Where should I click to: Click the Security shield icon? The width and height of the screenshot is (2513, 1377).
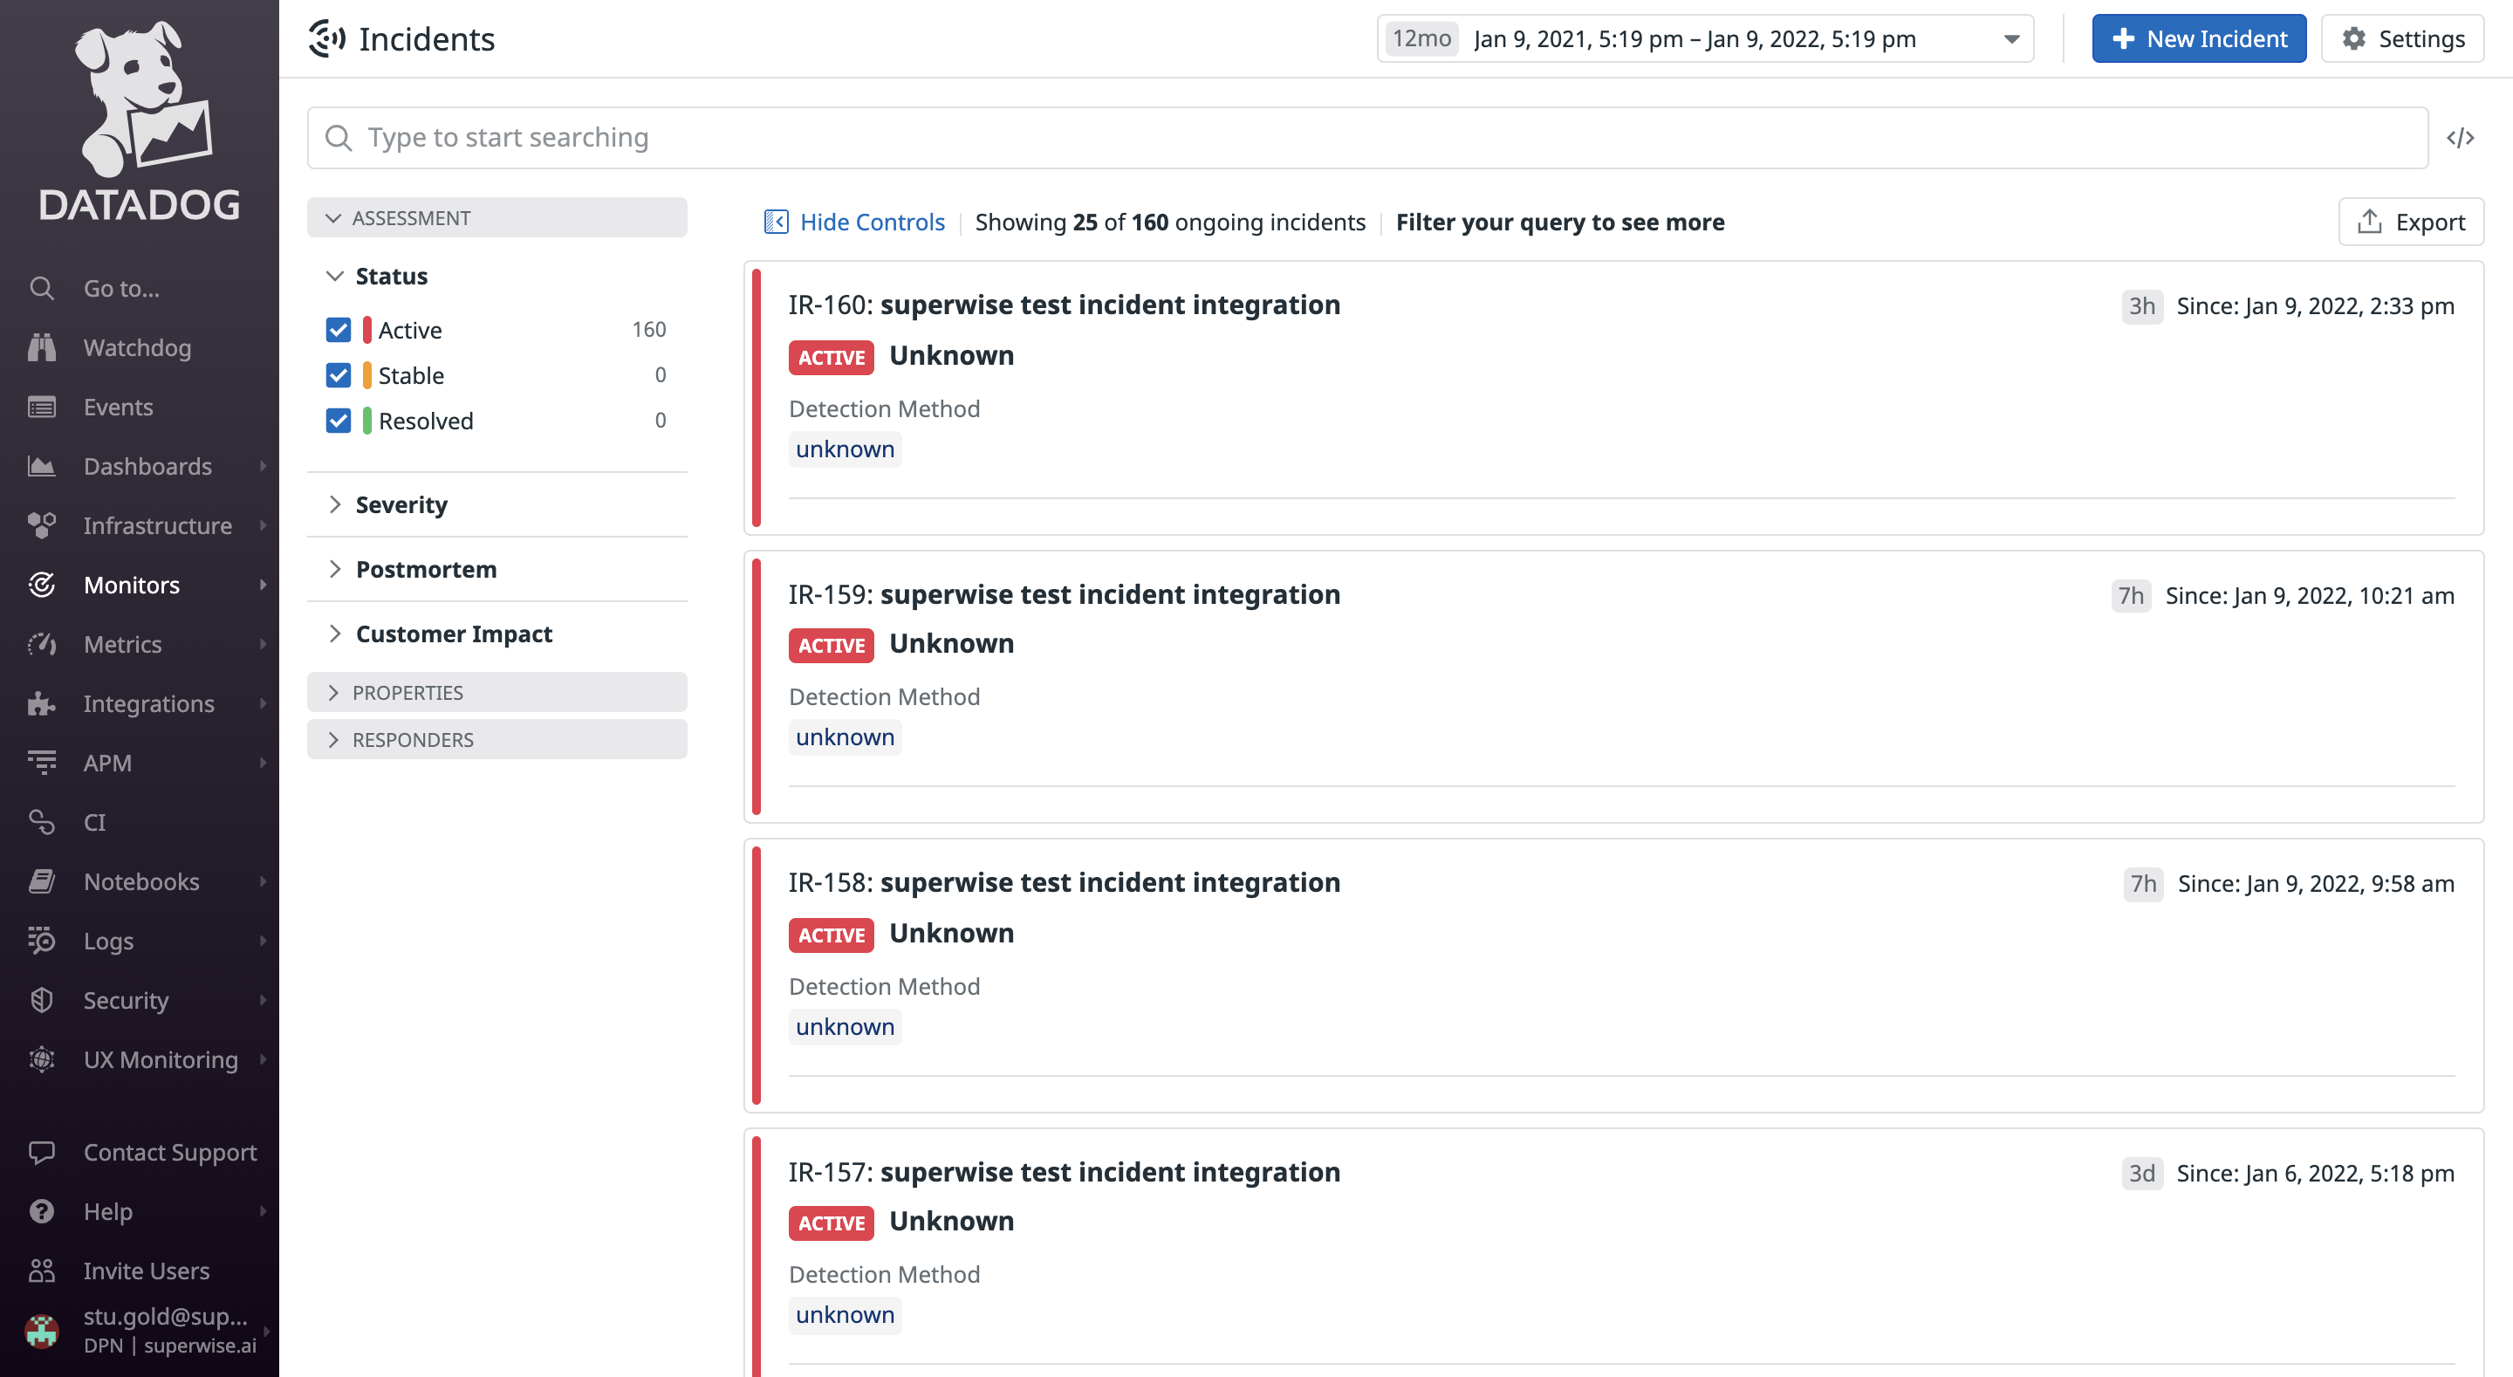pos(41,999)
